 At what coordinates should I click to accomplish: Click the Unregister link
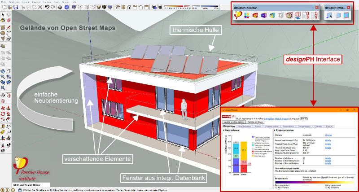[269, 119]
